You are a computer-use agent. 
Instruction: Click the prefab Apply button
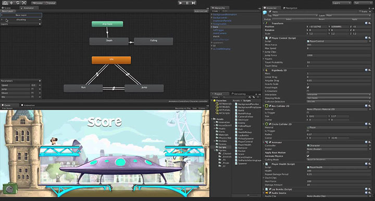(355, 19)
